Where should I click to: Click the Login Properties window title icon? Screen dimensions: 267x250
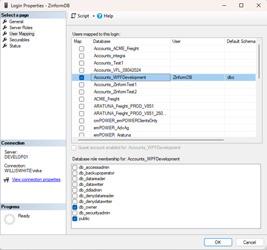tap(6, 6)
